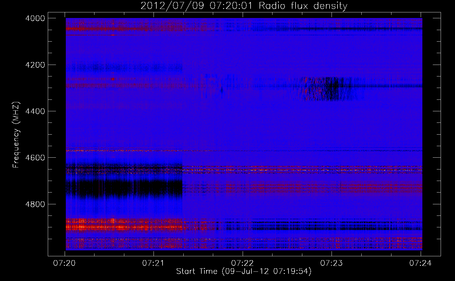Click the 07:20 time axis label

coord(65,263)
